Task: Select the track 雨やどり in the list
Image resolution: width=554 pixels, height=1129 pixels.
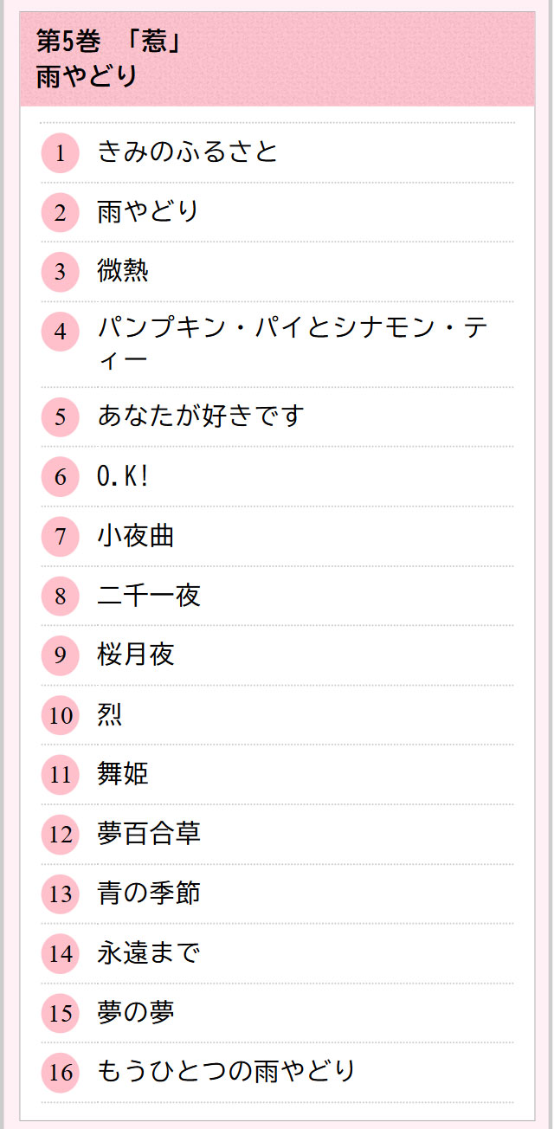Action: 149,211
